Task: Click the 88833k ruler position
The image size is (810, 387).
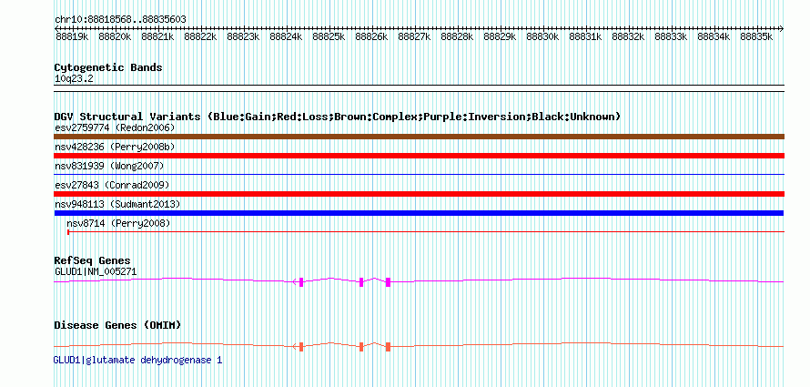Action: 672,36
